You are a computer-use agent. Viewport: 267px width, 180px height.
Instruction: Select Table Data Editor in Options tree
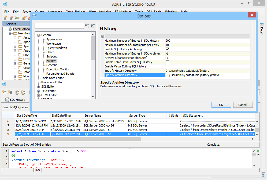coord(53,78)
